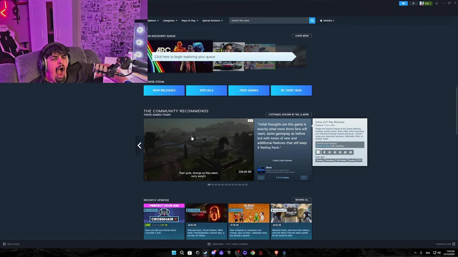Open the Downloads status bar entry
This screenshot has width=458, height=257.
click(228, 244)
